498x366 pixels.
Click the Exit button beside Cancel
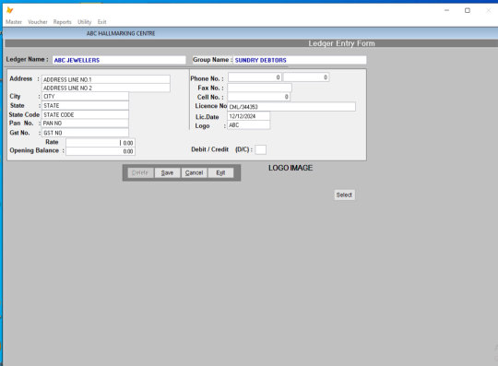point(220,172)
